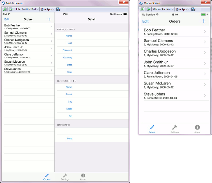Open John Smith's iPad device dropdown

click(27, 9)
